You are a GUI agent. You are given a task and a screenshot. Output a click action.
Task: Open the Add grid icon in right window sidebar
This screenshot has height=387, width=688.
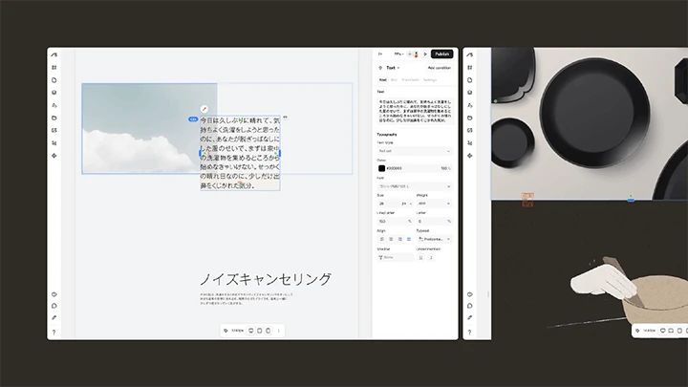tap(470, 68)
